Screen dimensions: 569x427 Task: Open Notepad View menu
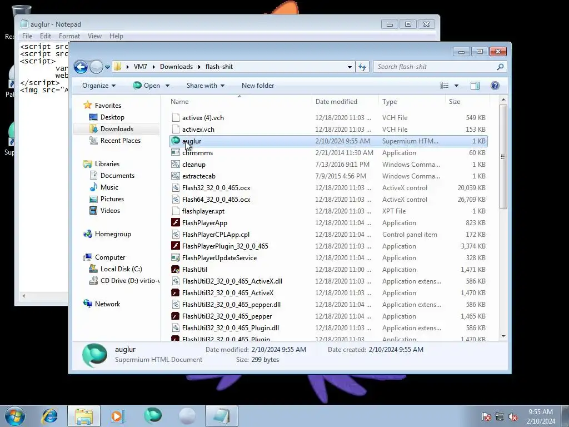94,36
